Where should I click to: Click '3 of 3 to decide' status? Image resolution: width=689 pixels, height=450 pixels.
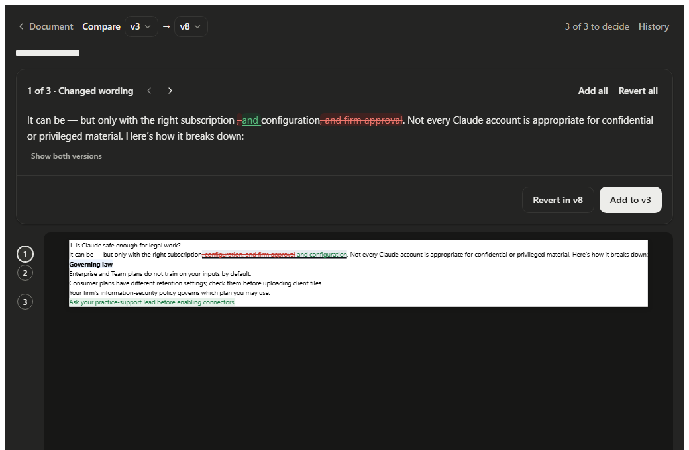(x=597, y=26)
